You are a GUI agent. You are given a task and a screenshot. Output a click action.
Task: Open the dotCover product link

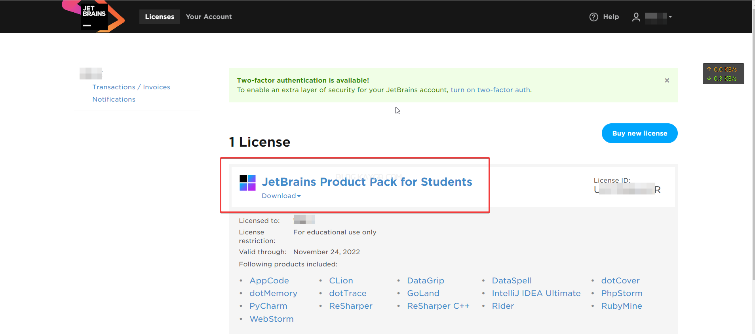(x=620, y=281)
